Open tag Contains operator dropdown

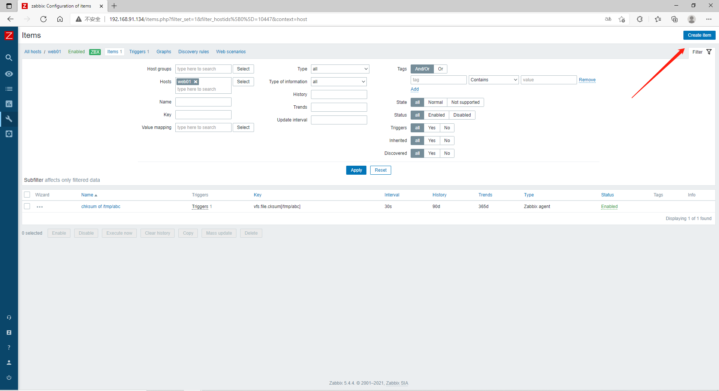tap(494, 80)
